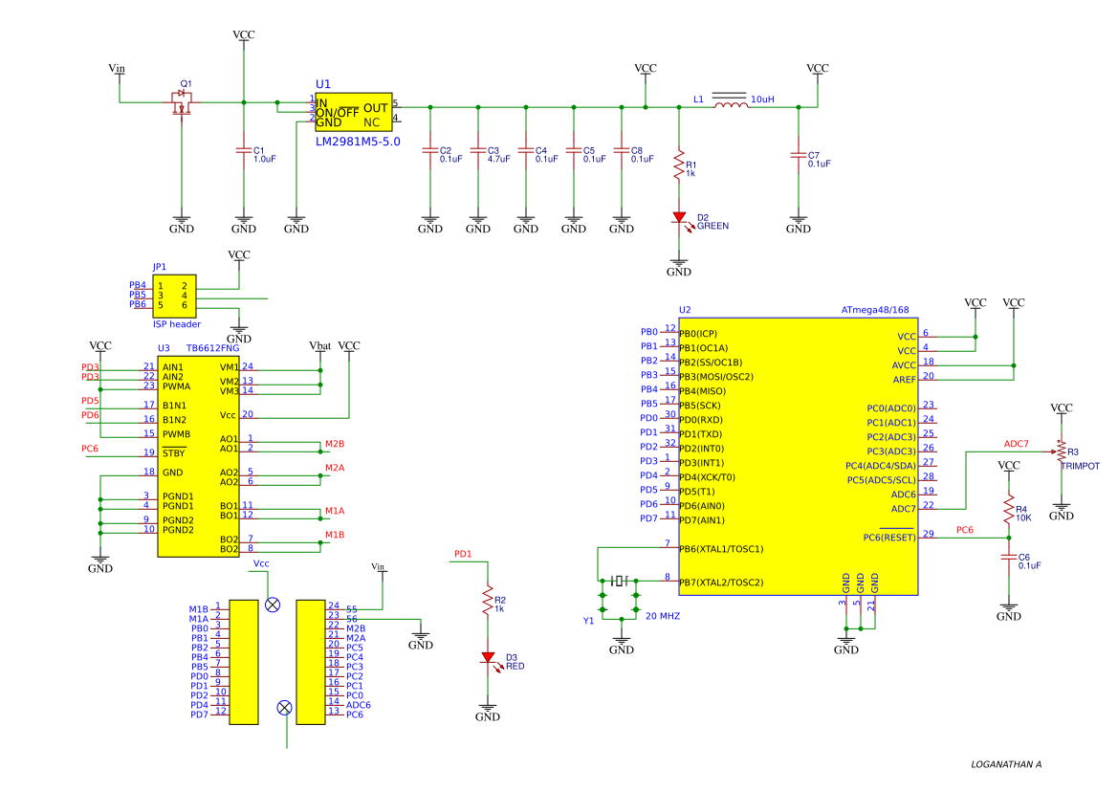This screenshot has height=792, width=1118.
Task: Click the PB6(XTAL1/TOSC1) pin name
Action: point(721,549)
